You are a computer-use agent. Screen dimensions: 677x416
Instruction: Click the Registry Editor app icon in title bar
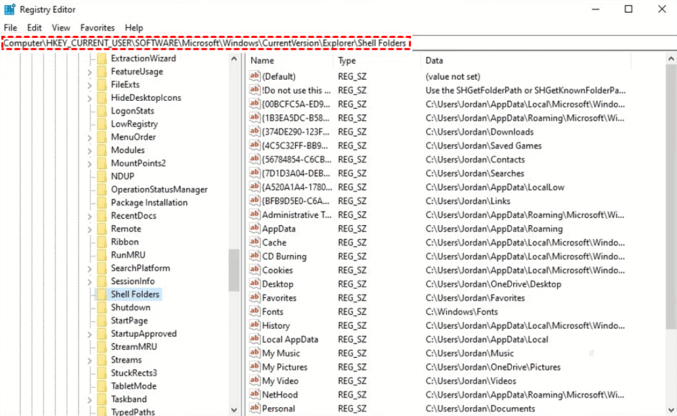click(9, 9)
